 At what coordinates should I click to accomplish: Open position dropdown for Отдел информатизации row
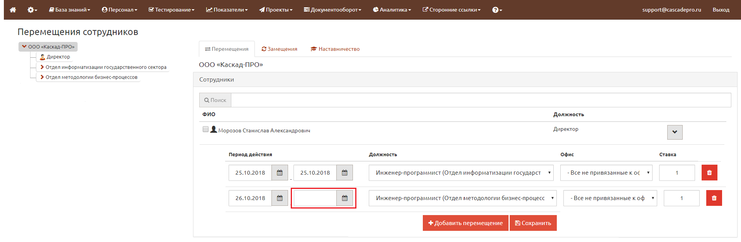click(x=461, y=173)
